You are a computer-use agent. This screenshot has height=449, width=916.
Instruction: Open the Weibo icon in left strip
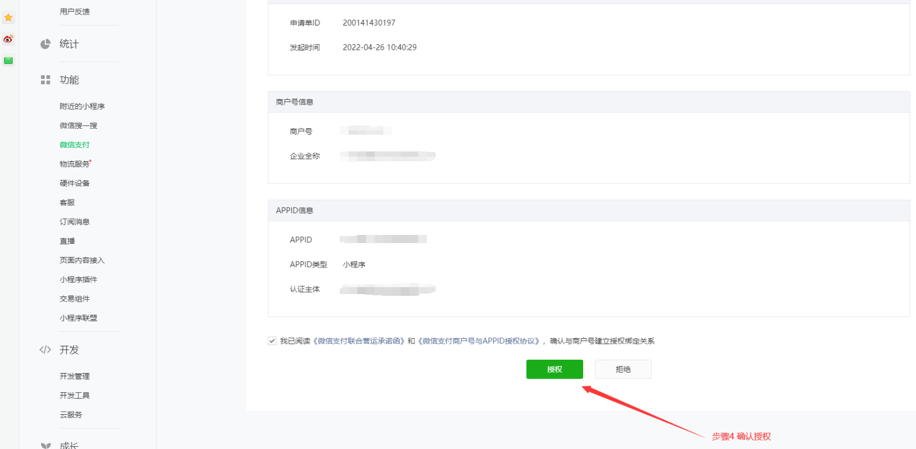coord(8,39)
